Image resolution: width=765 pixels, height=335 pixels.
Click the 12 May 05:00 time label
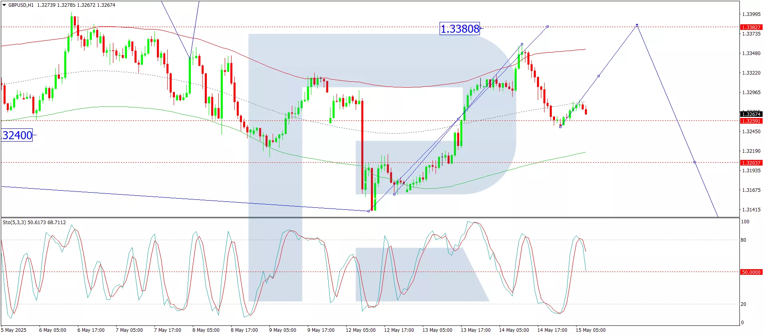(361, 330)
